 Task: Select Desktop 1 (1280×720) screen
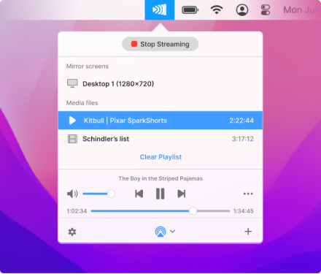pos(160,84)
